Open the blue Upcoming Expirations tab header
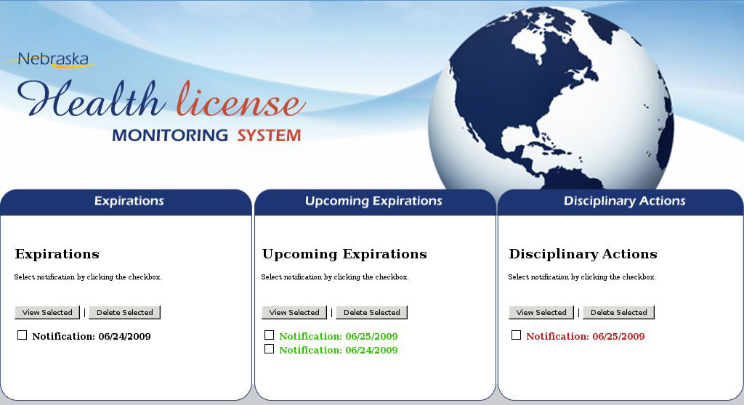This screenshot has height=405, width=744. (x=375, y=202)
